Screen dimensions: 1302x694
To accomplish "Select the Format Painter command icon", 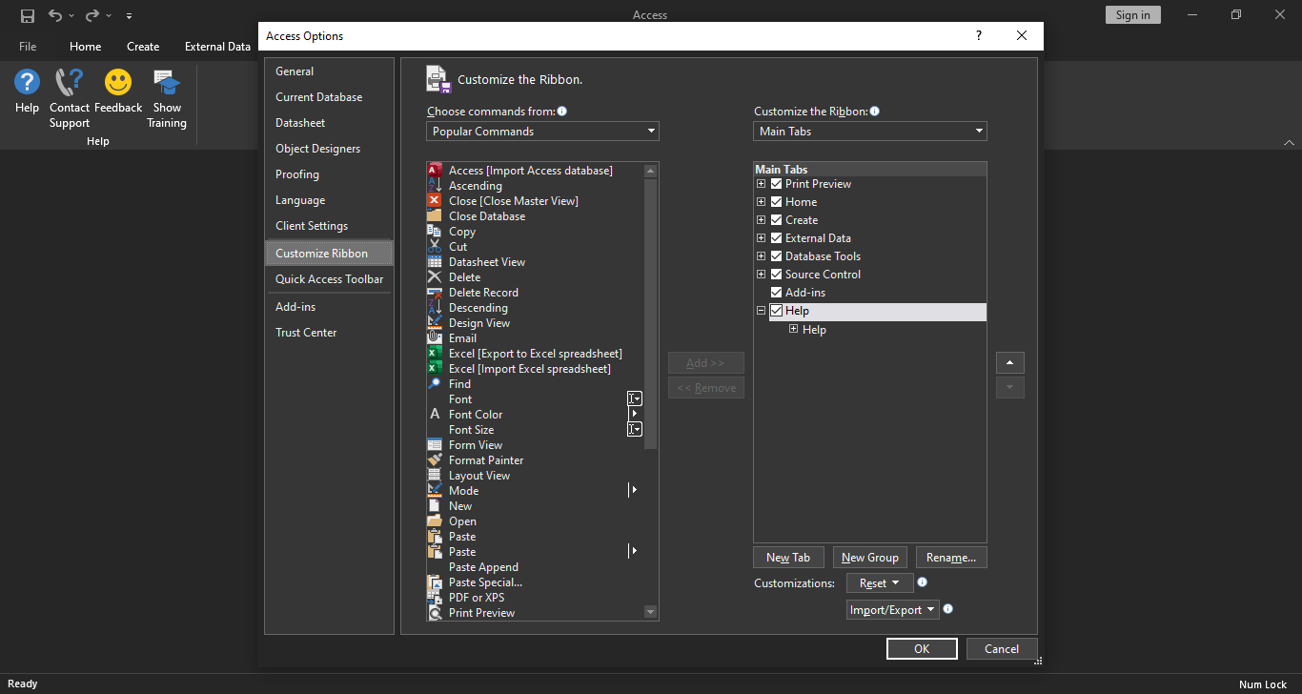I will click(x=435, y=460).
